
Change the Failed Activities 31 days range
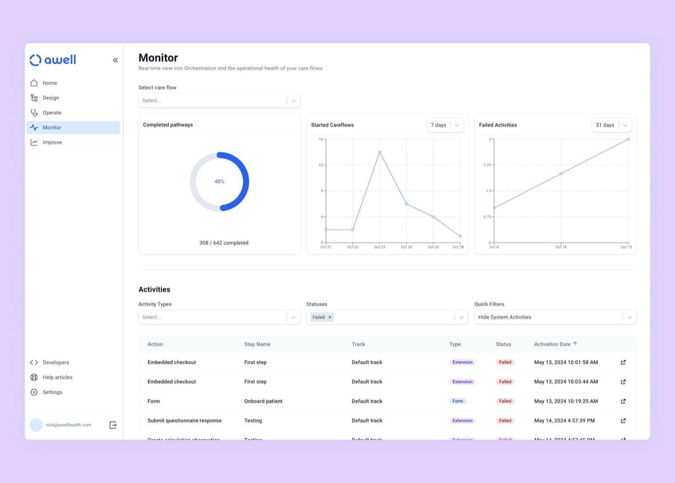click(612, 125)
